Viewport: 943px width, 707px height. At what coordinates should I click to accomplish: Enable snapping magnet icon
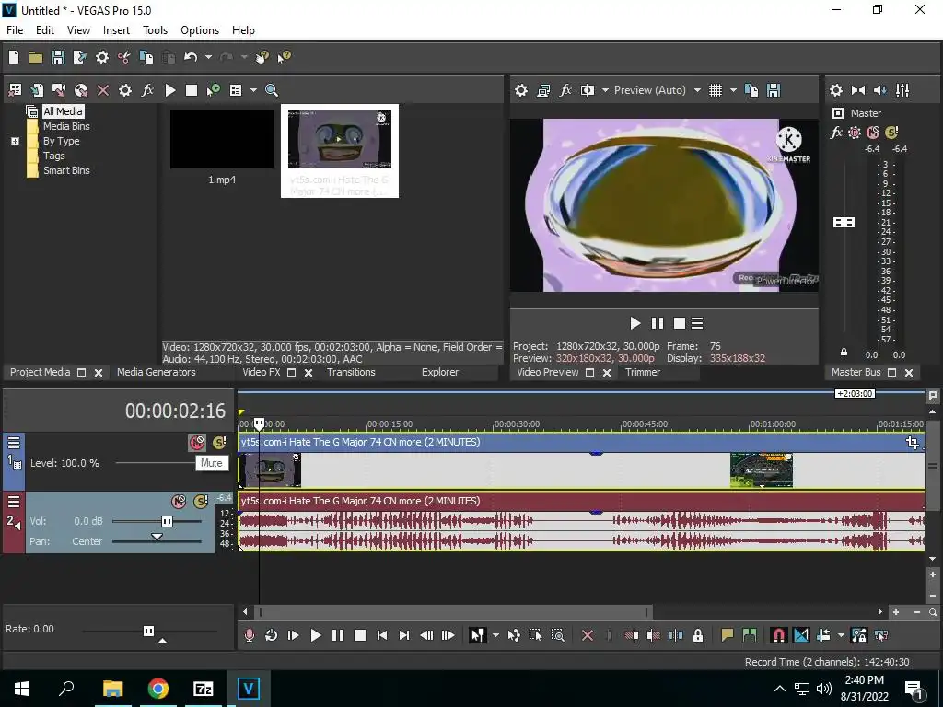pyautogui.click(x=778, y=635)
